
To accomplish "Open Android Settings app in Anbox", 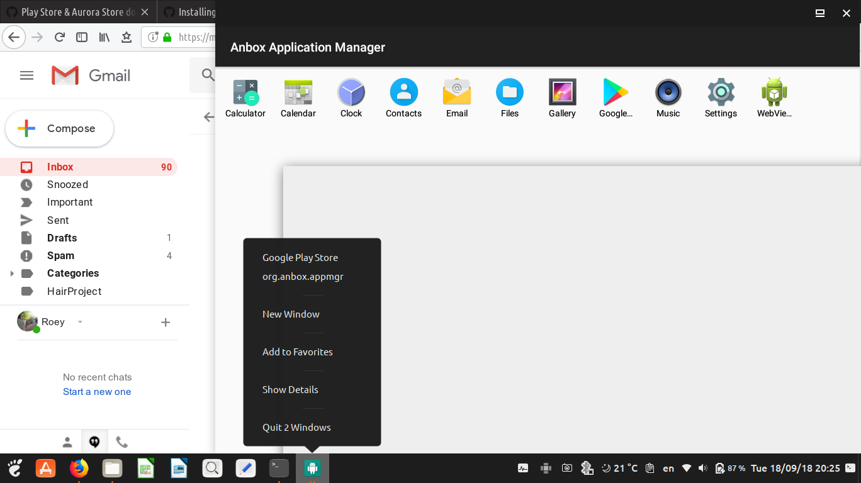I will coord(721,99).
